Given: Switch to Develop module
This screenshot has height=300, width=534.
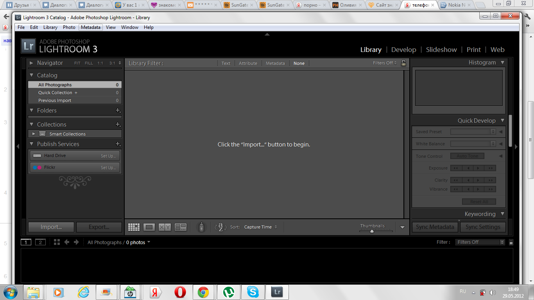Looking at the screenshot, I should click(404, 50).
